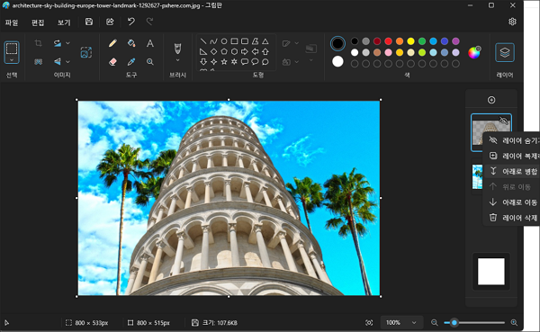This screenshot has width=540, height=332.
Task: Click the Share icon
Action: (x=110, y=22)
